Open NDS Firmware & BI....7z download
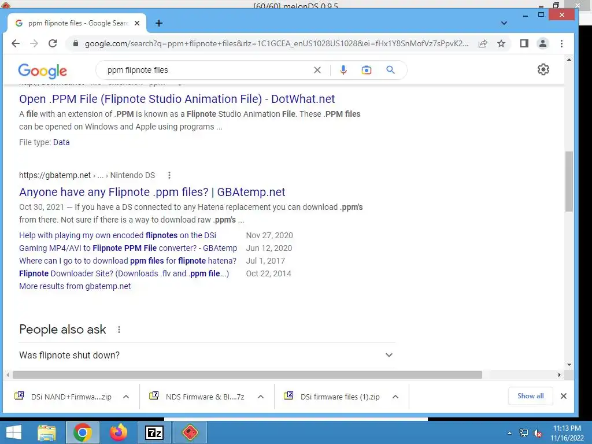The height and width of the screenshot is (444, 592). pos(197,397)
